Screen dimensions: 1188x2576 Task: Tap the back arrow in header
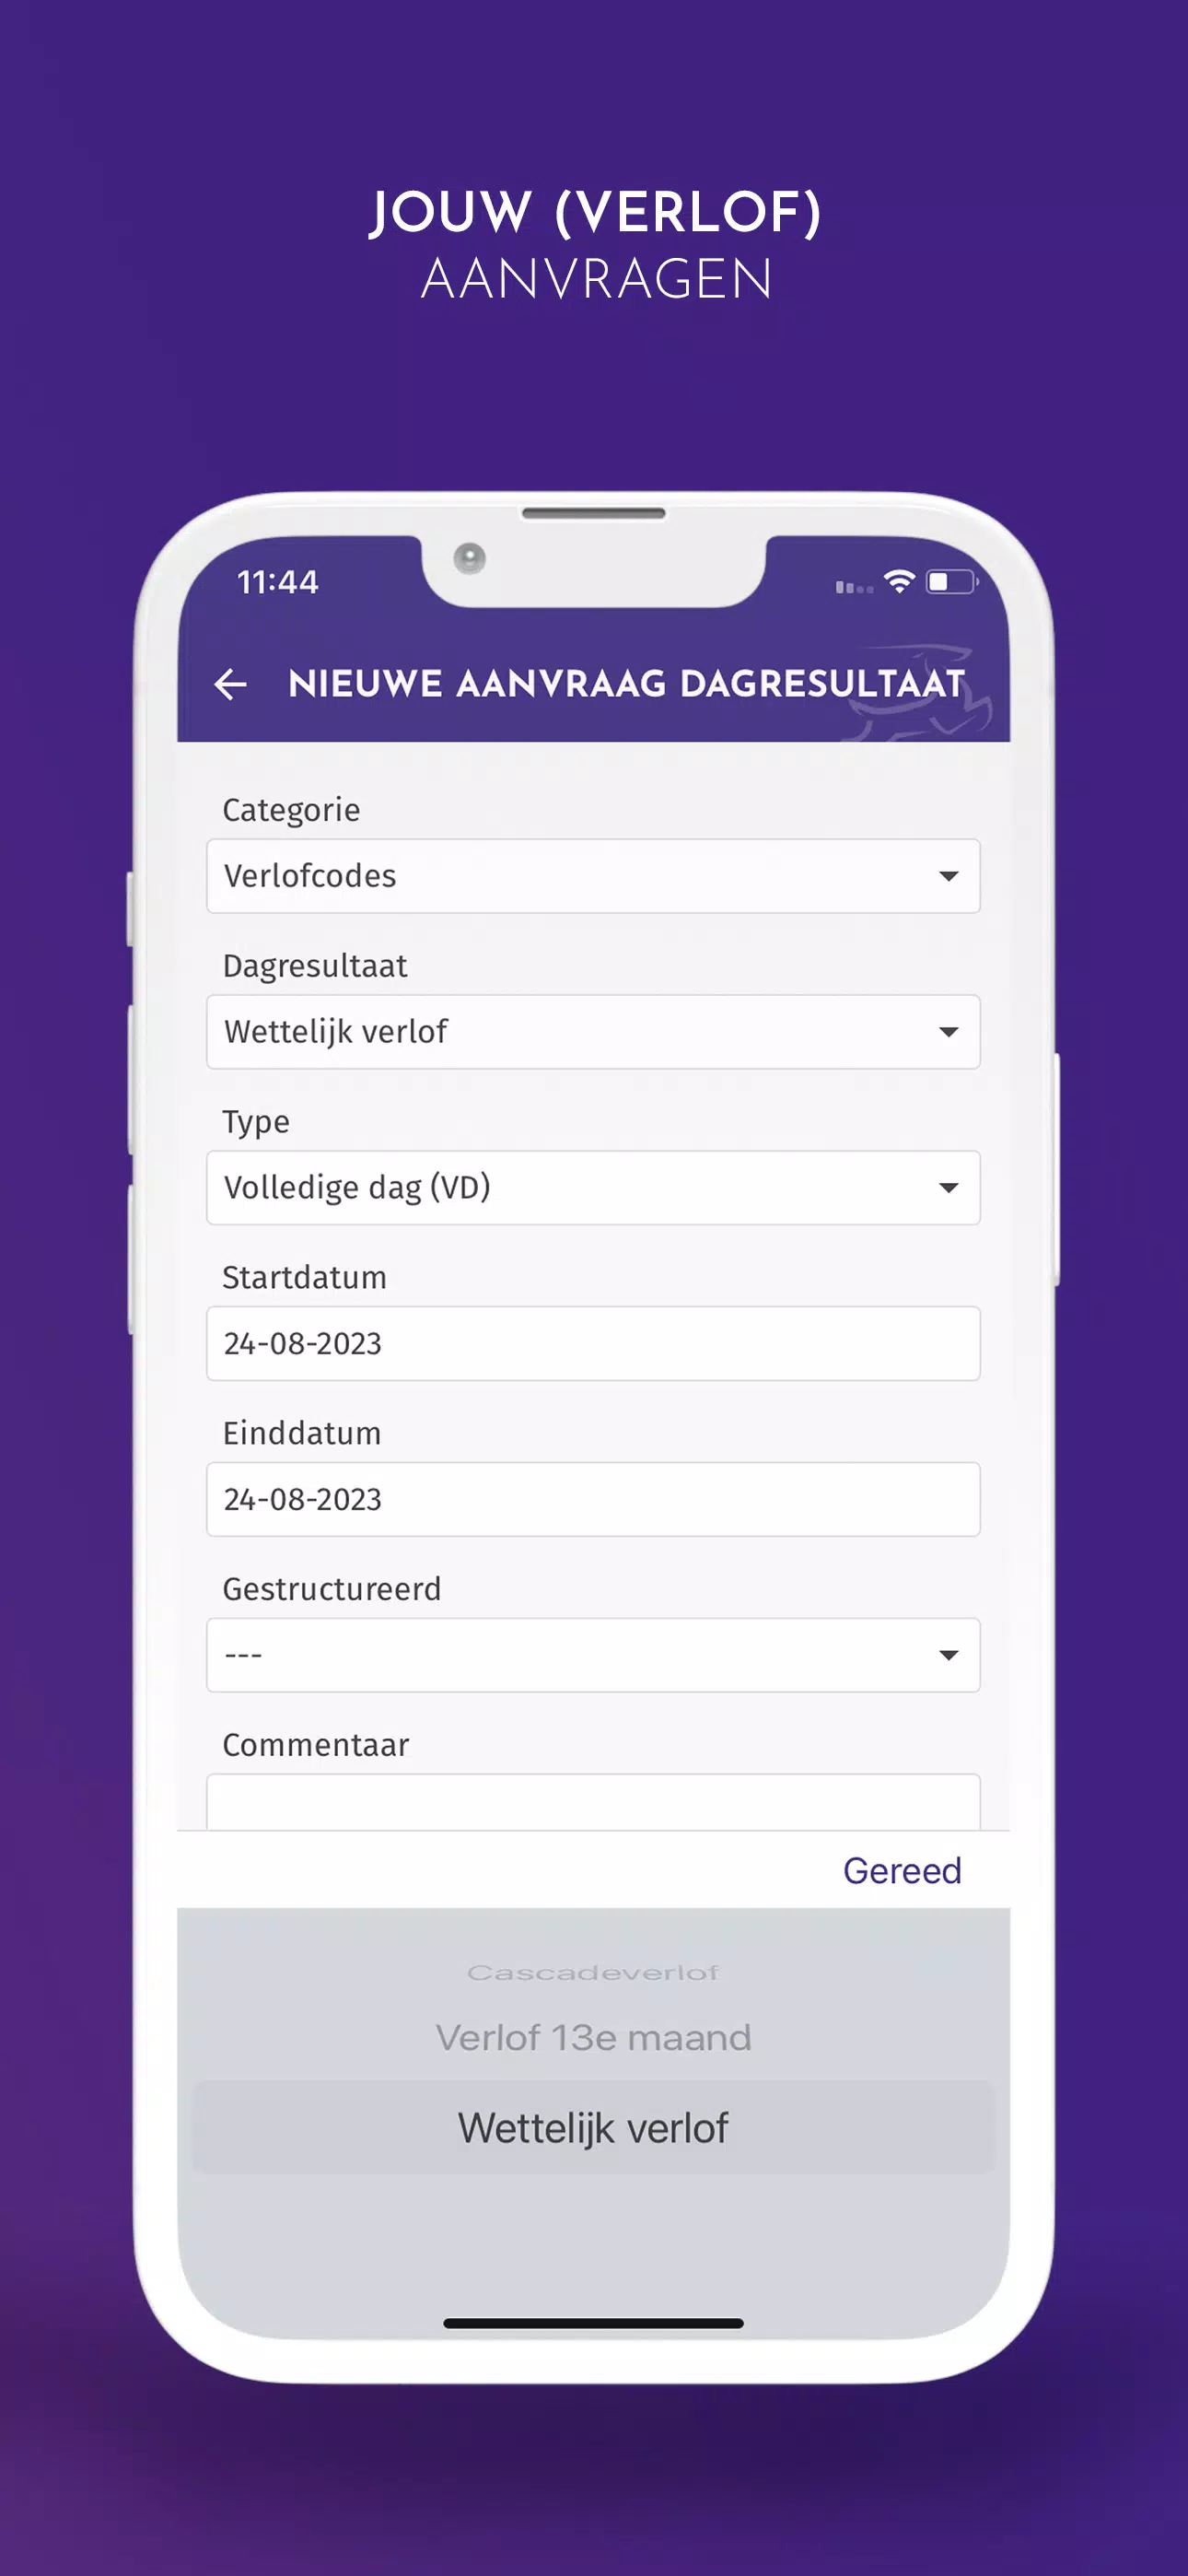pyautogui.click(x=231, y=684)
